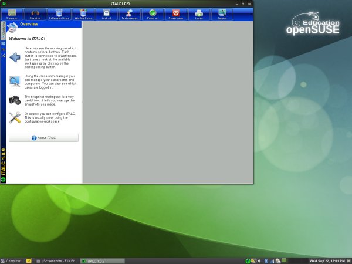Click the green Power on button
352x264 pixels.
coord(153,14)
